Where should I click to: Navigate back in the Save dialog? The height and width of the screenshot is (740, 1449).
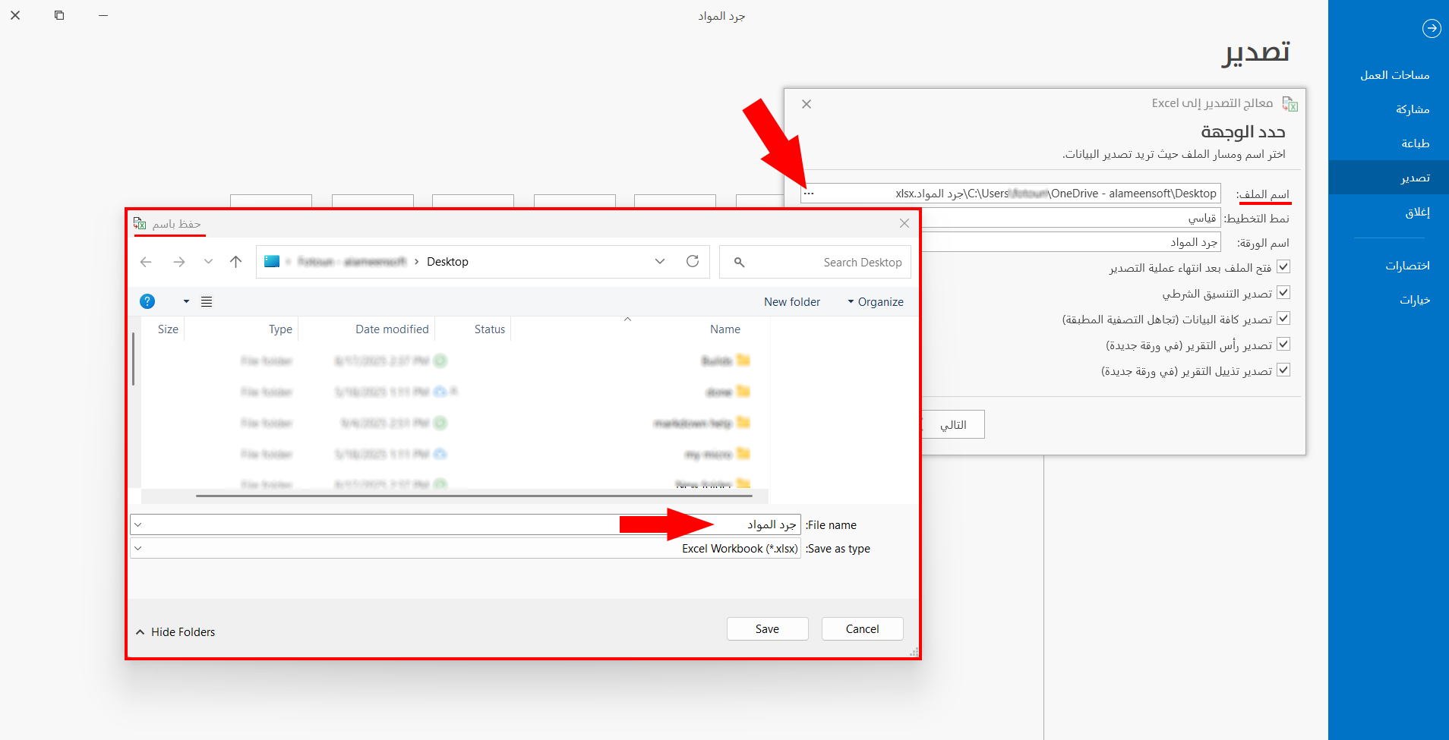pos(146,262)
